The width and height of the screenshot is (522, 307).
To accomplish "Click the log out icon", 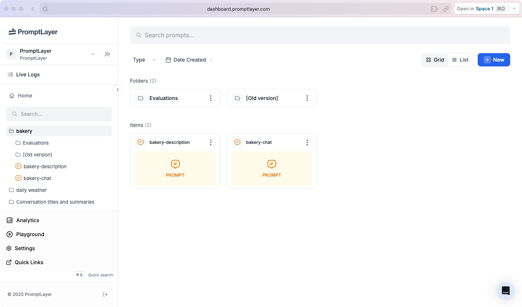I will (x=105, y=294).
